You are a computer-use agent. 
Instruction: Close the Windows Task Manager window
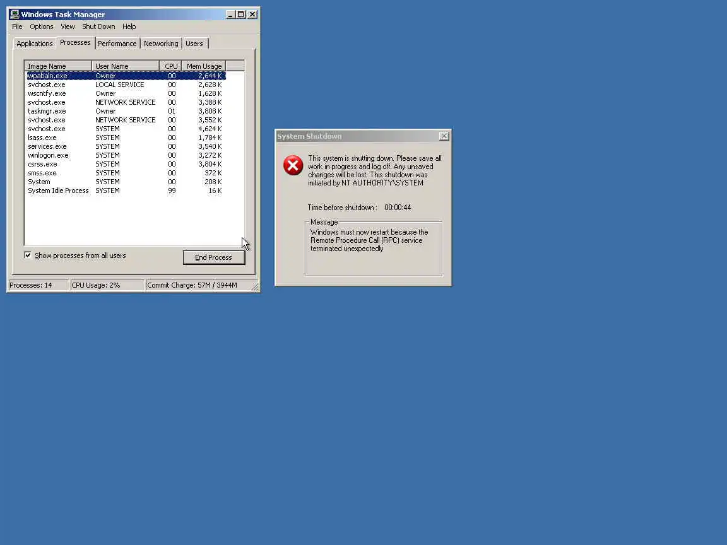pyautogui.click(x=252, y=15)
